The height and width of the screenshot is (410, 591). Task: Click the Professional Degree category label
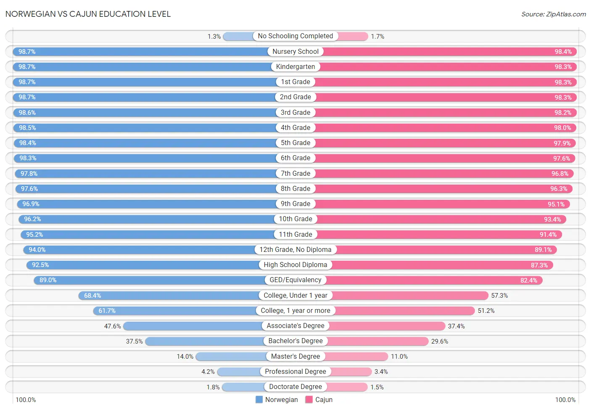295,372
